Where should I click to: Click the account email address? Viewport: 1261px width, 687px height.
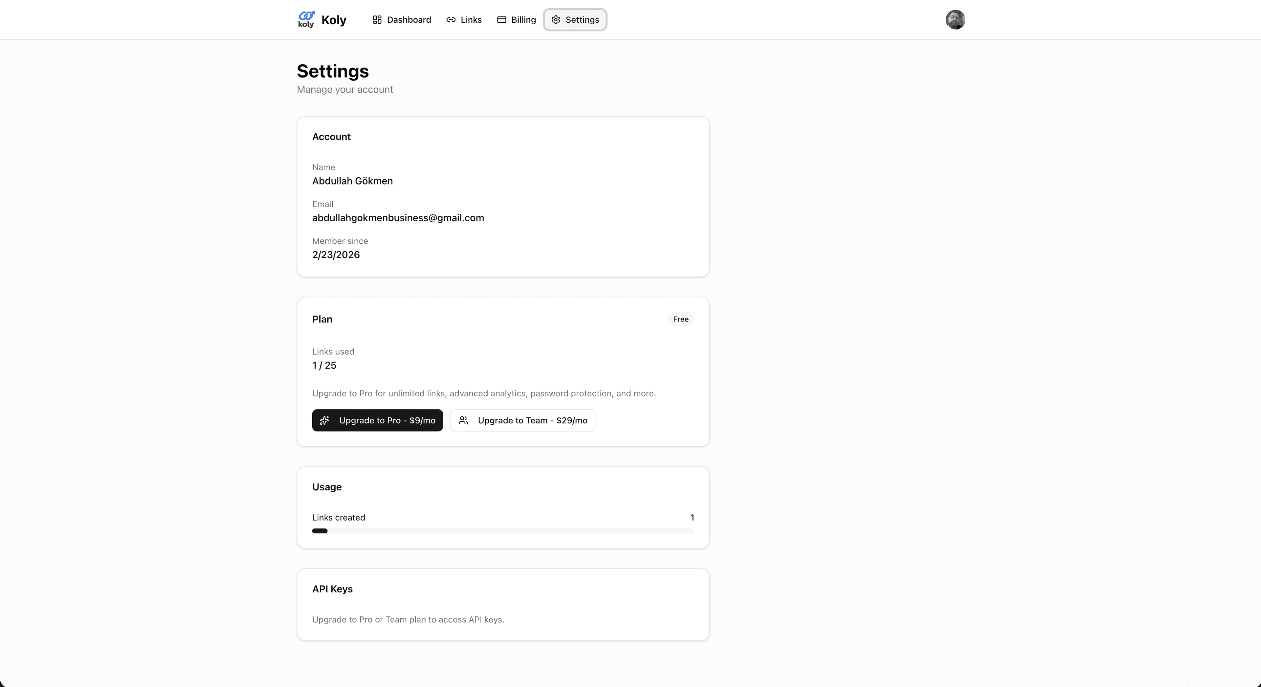click(398, 218)
